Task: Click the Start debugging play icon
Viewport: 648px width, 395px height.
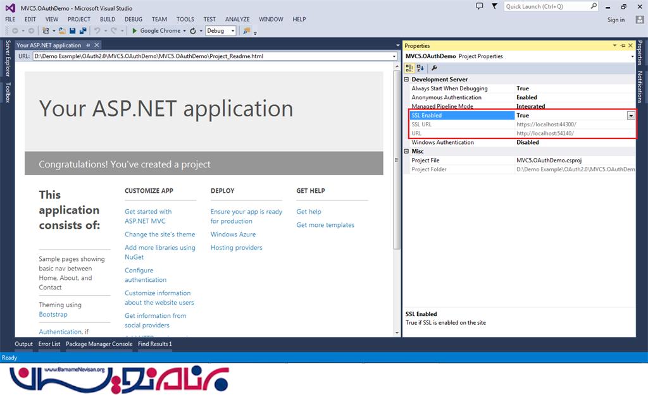Action: point(135,30)
